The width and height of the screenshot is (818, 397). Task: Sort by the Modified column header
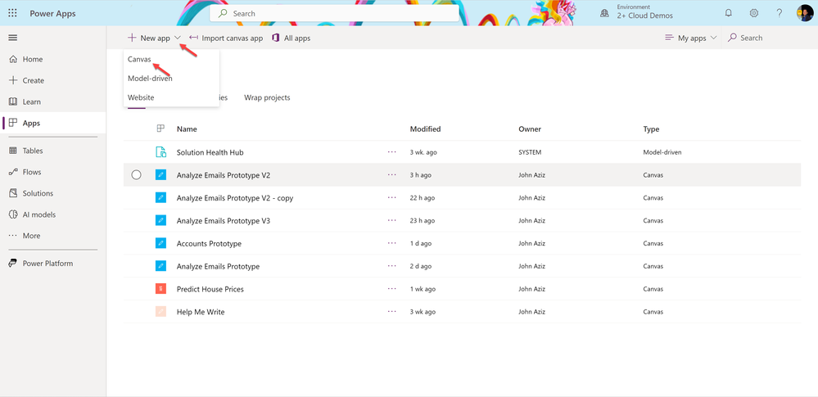425,129
